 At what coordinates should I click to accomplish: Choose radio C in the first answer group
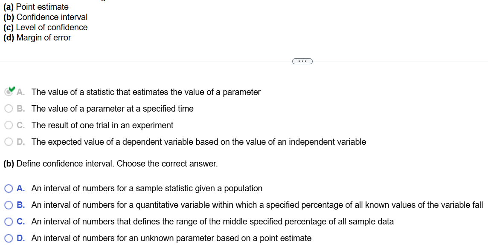coord(9,125)
